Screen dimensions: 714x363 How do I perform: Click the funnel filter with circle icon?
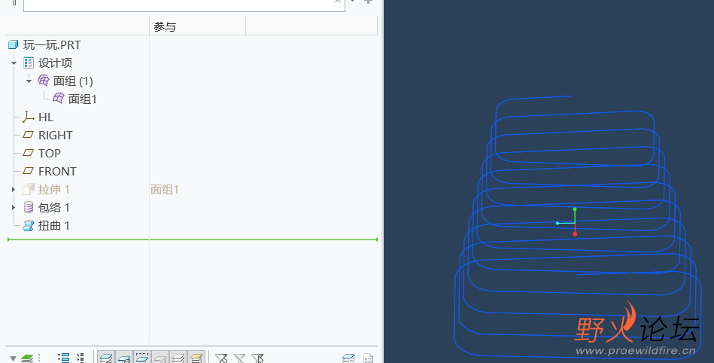(221, 358)
